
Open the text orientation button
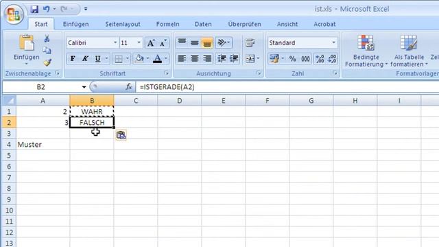pyautogui.click(x=224, y=43)
